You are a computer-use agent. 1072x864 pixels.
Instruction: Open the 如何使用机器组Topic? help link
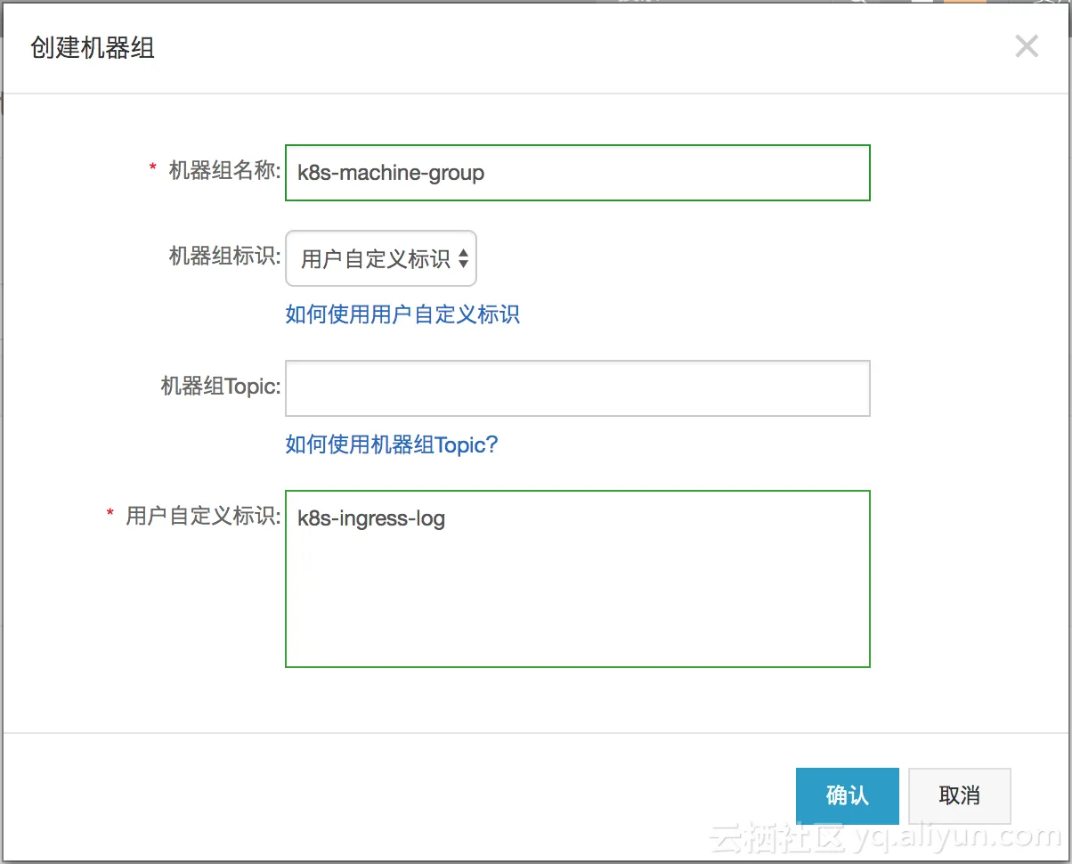pyautogui.click(x=392, y=444)
